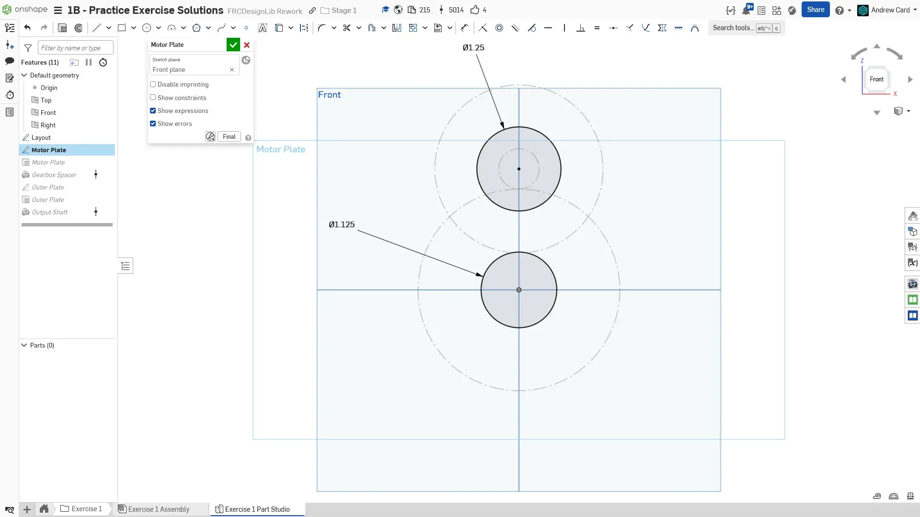
Task: Uncheck Show expressions option
Action: 153,111
